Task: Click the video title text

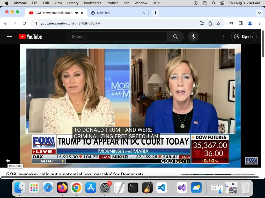Action: pyautogui.click(x=75, y=174)
